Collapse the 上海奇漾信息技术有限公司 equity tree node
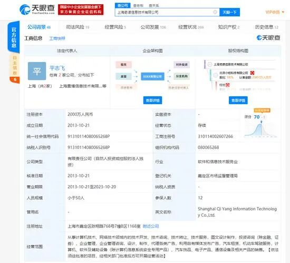The image size is (290, 263). [210, 64]
